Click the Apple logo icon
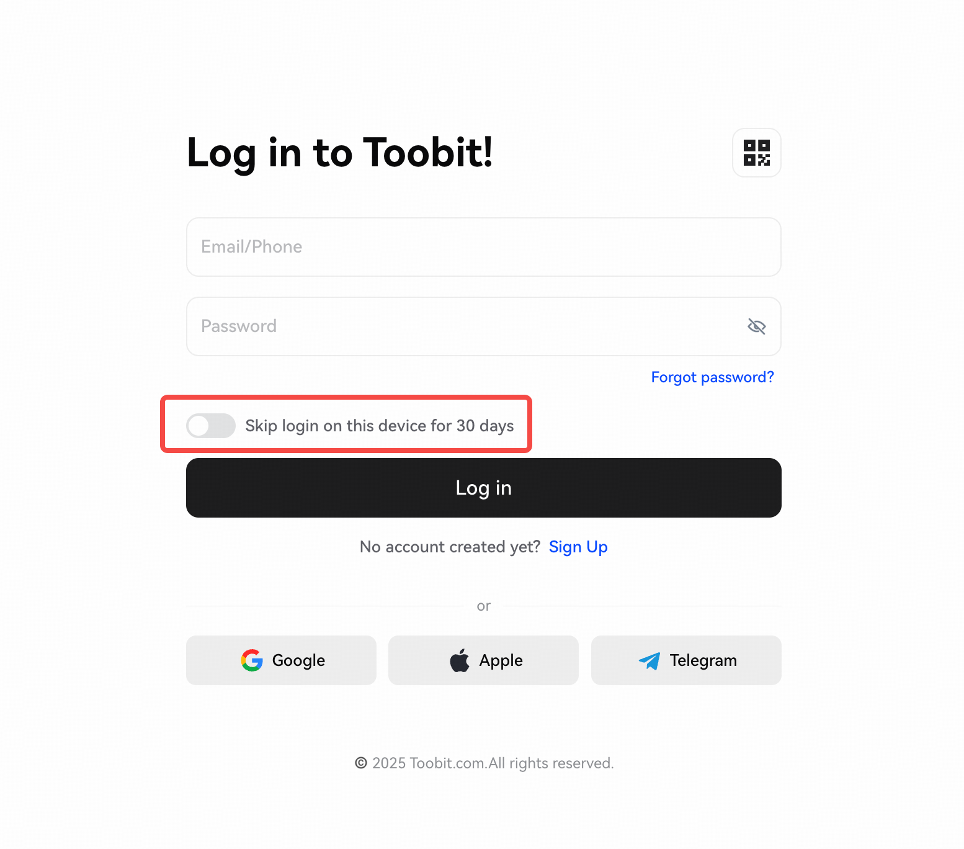964x849 pixels. pyautogui.click(x=460, y=660)
